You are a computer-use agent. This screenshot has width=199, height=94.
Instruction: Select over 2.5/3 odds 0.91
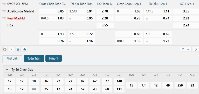81,11
